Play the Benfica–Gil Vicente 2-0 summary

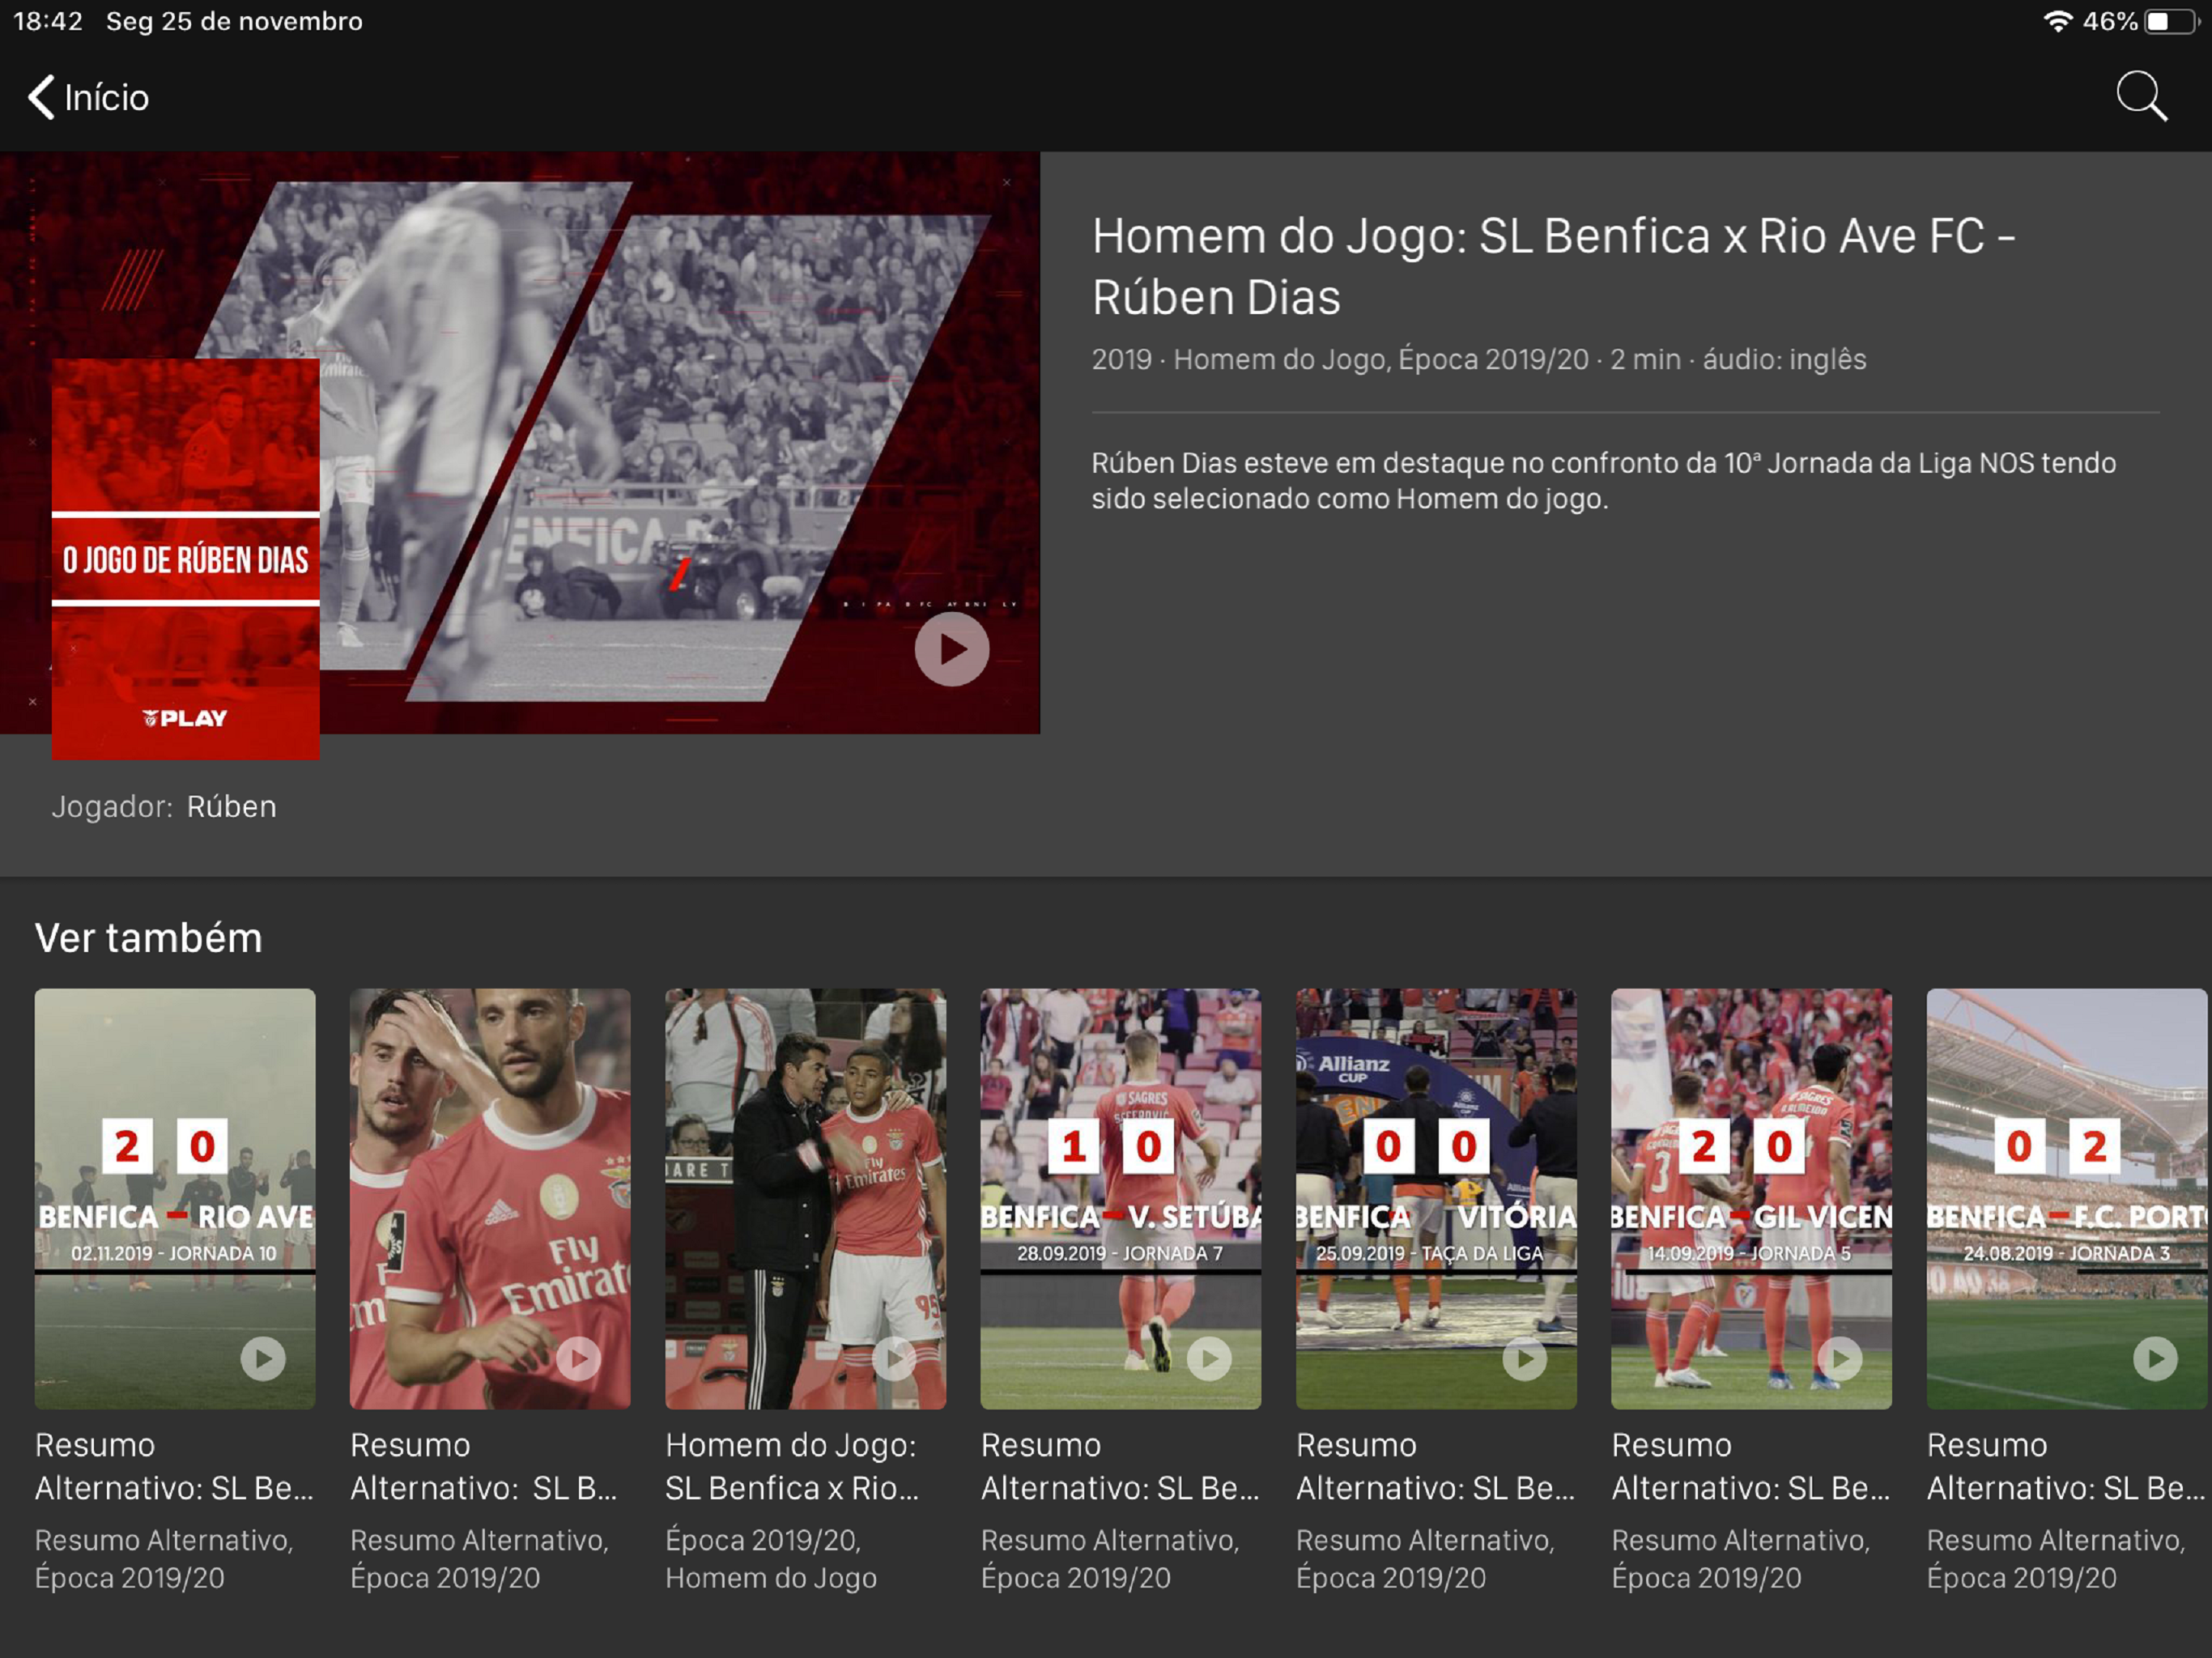(x=1839, y=1358)
